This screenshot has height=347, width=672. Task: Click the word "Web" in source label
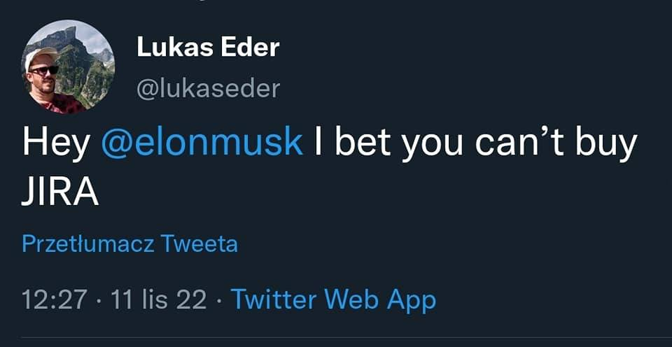tap(353, 299)
